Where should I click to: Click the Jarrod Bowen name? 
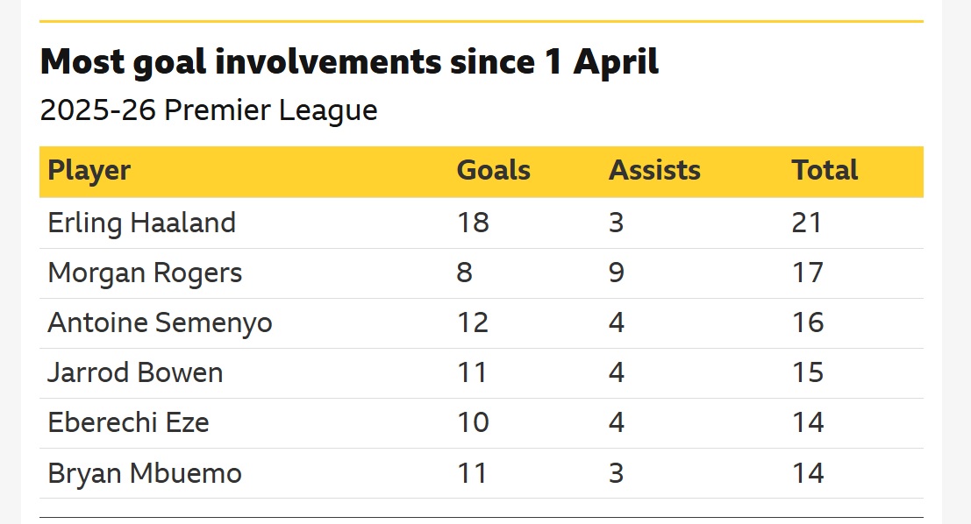(x=135, y=373)
